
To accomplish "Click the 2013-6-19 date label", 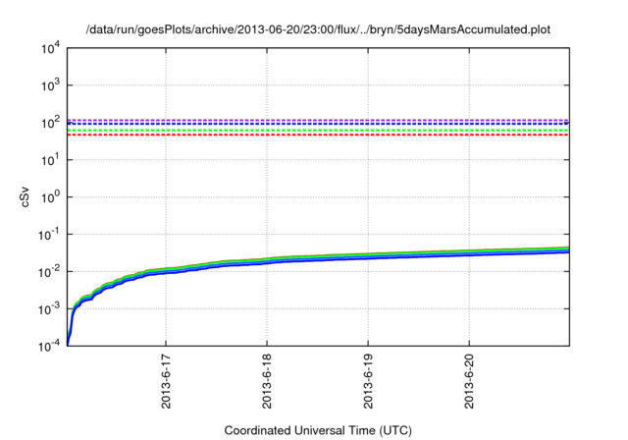I will point(368,381).
